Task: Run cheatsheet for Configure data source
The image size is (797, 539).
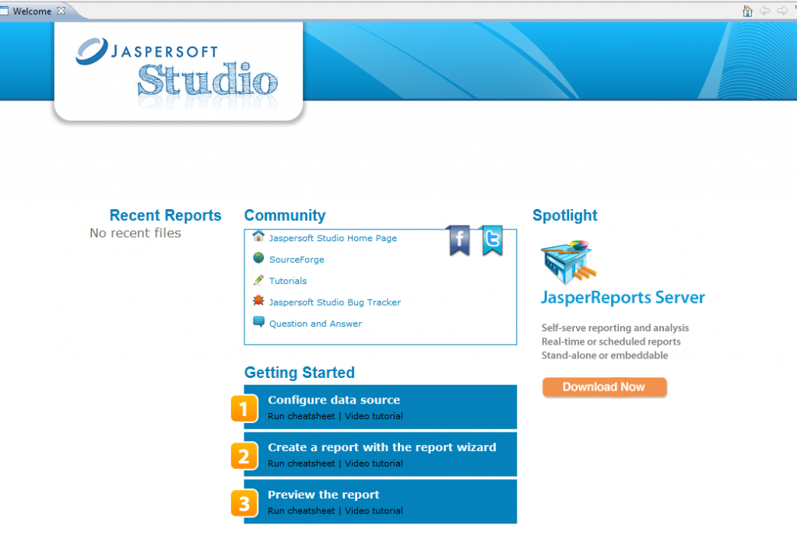Action: click(301, 416)
